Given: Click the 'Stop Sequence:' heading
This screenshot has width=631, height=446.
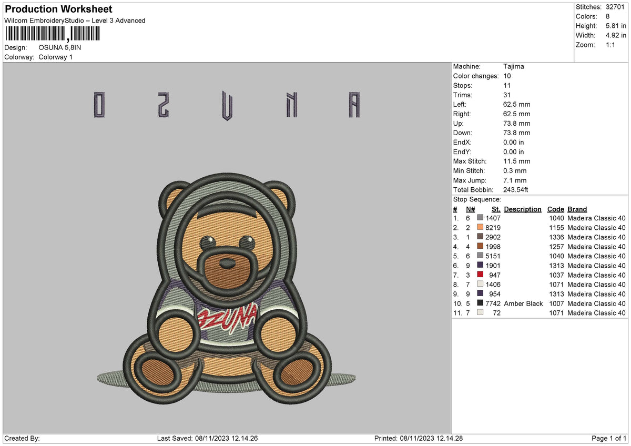Looking at the screenshot, I should click(x=477, y=199).
